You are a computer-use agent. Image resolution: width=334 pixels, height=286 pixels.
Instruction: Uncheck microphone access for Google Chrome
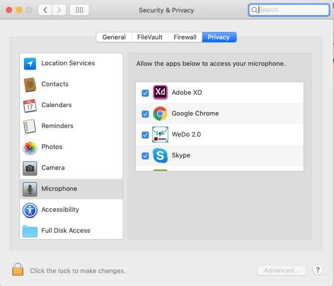pos(145,114)
